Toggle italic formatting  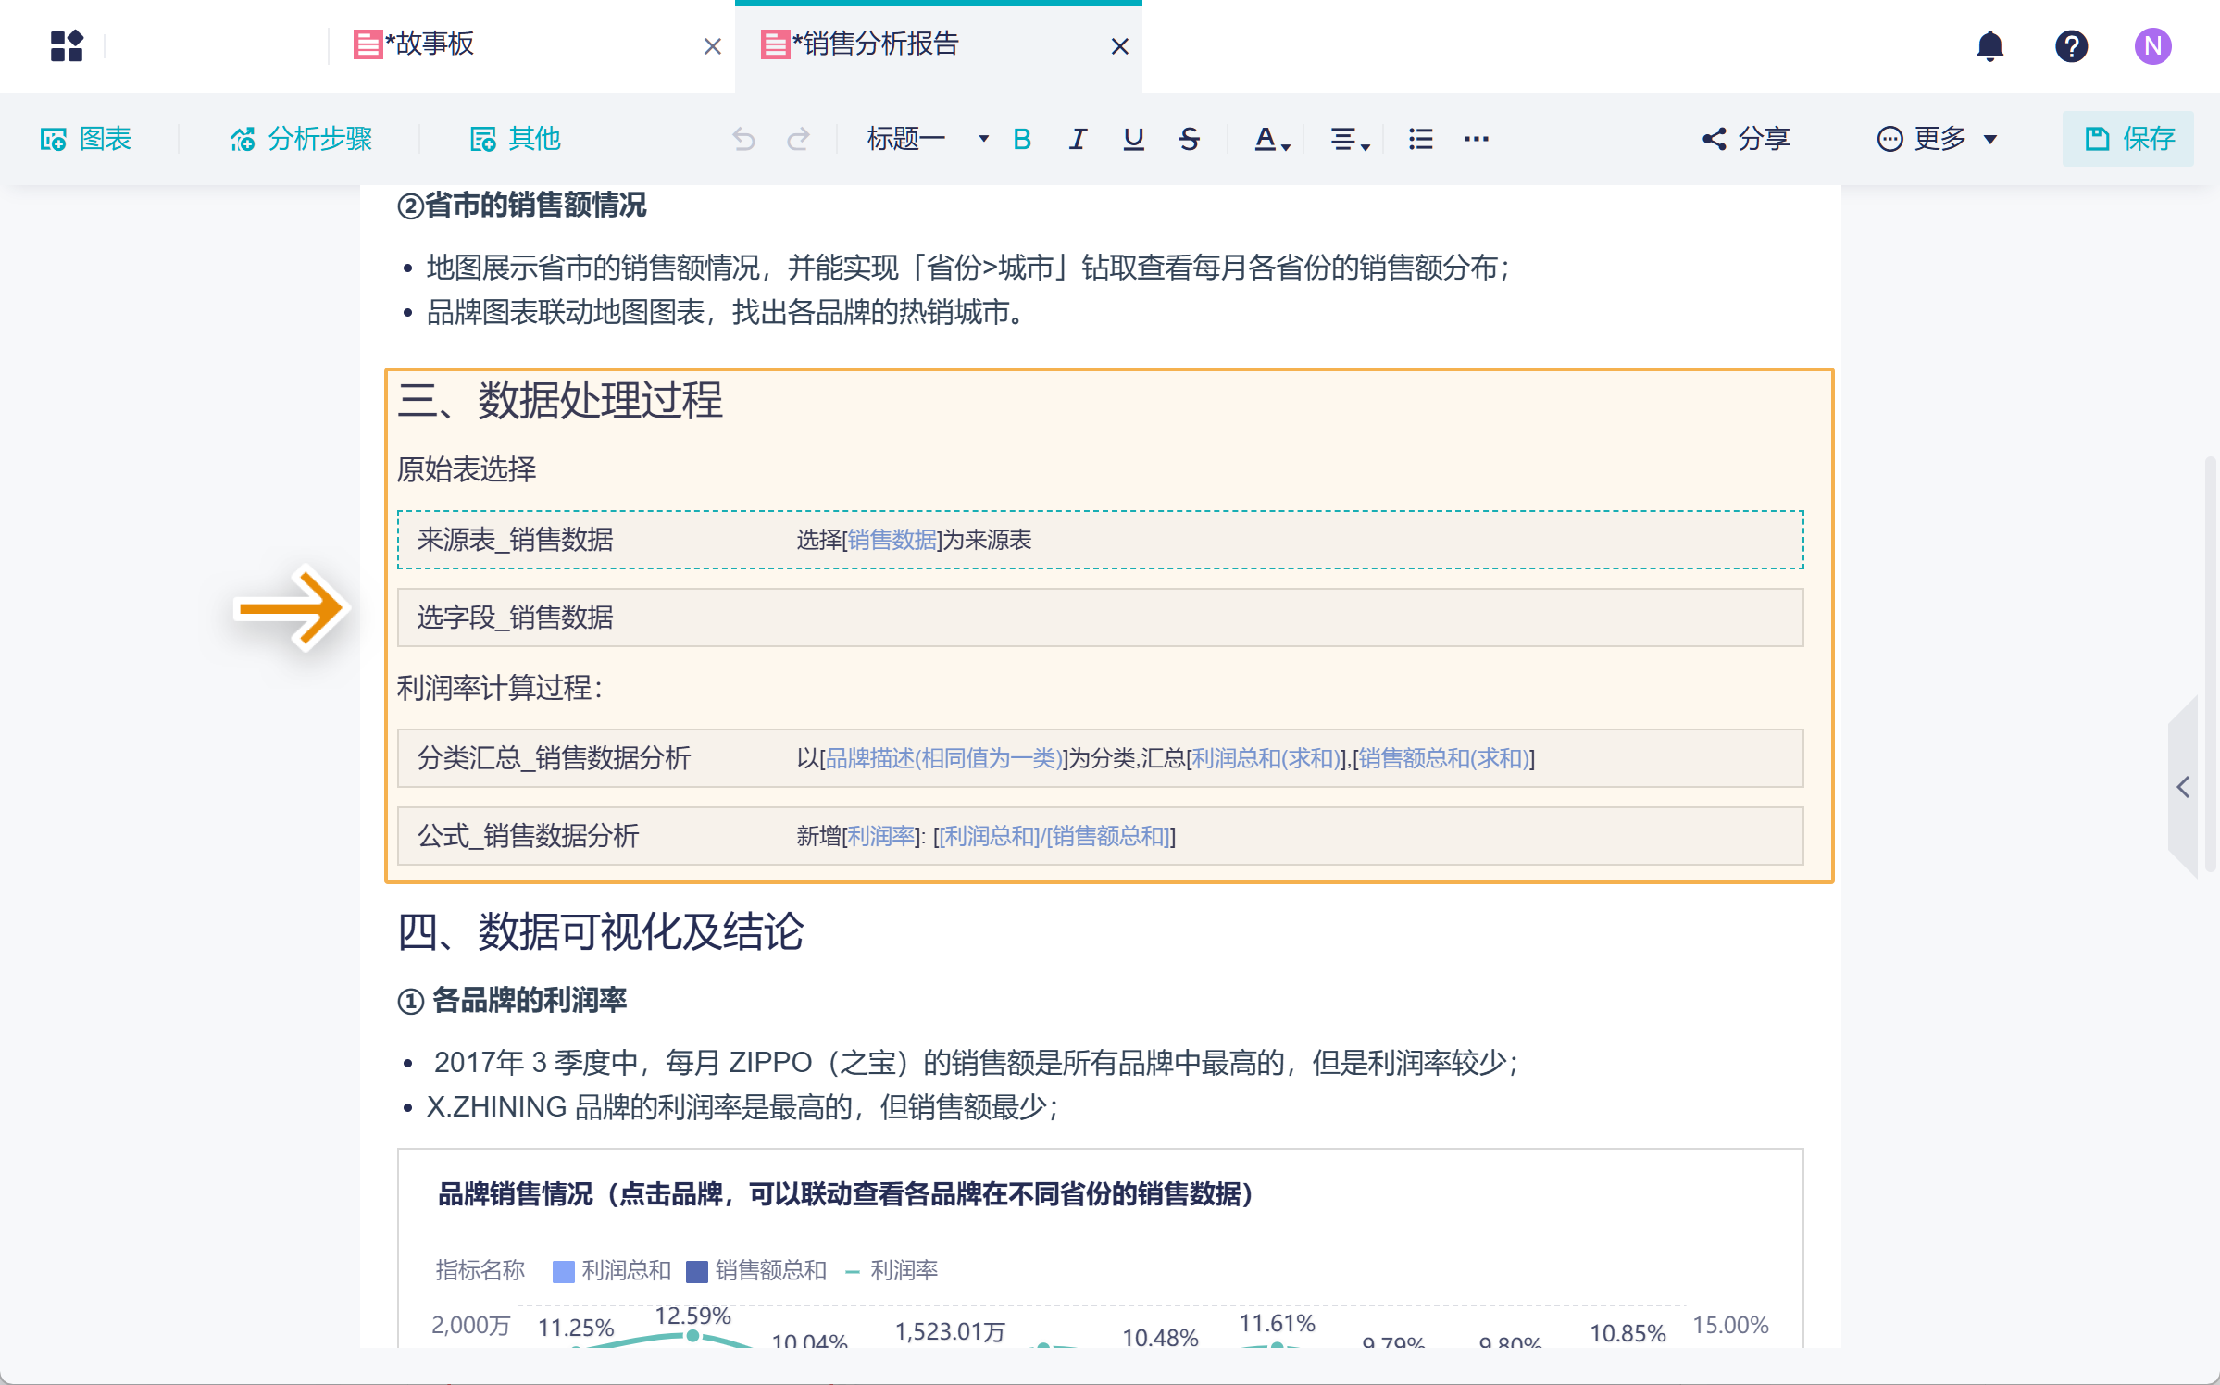pyautogui.click(x=1078, y=139)
